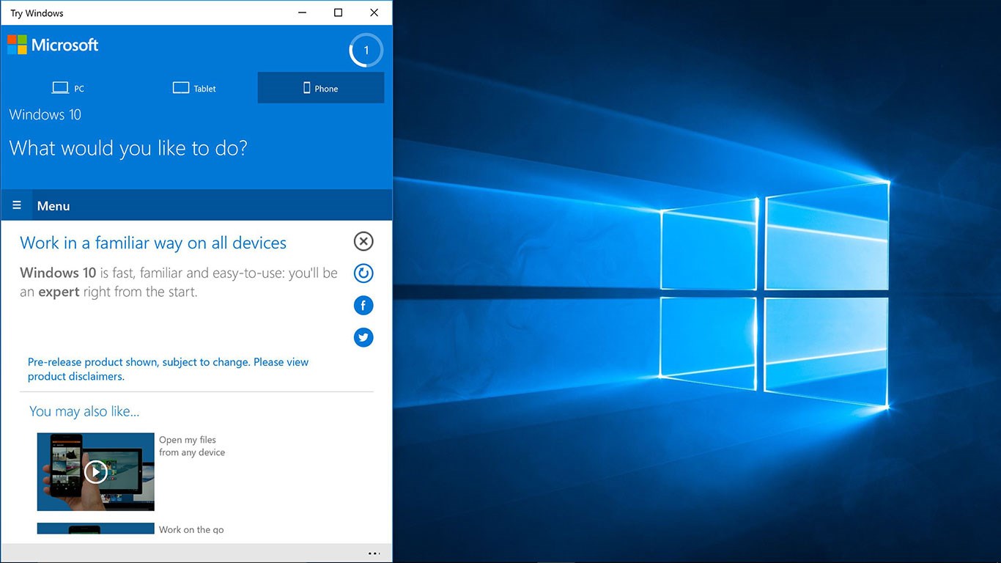
Task: Click the 'Work on the go' thumbnail
Action: pos(95,529)
